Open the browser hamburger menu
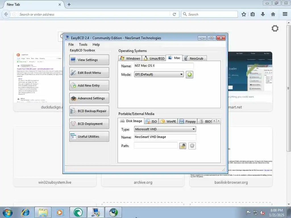 [285, 14]
